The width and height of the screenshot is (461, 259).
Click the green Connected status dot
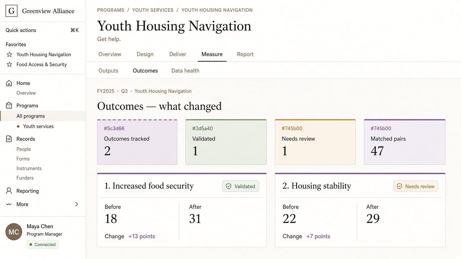pyautogui.click(x=31, y=244)
